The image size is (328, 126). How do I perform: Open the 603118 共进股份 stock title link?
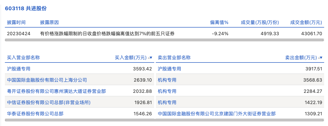coord(26,8)
